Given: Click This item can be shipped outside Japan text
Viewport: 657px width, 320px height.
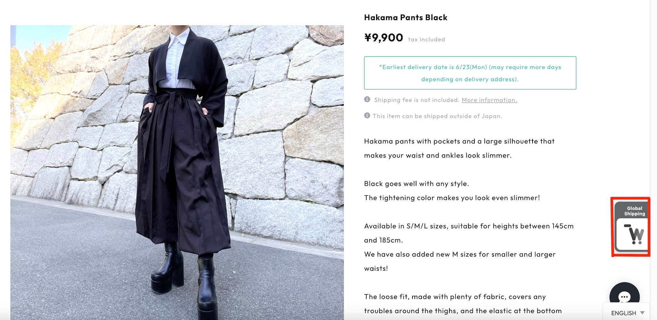Looking at the screenshot, I should 437,116.
